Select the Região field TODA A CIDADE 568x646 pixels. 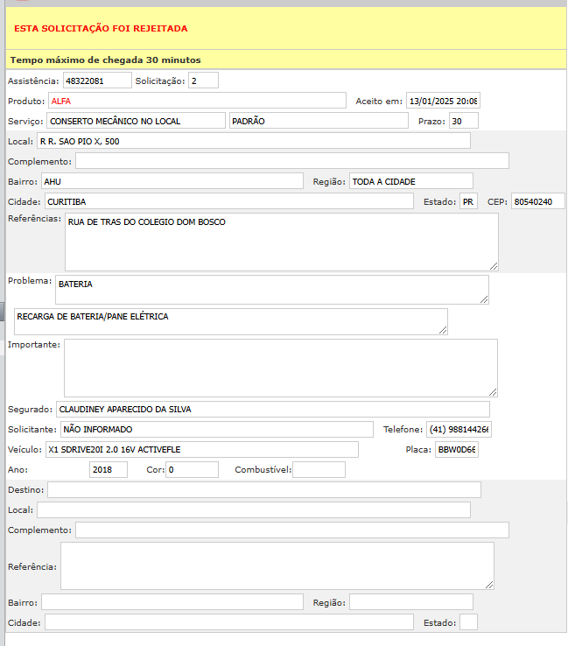(410, 181)
